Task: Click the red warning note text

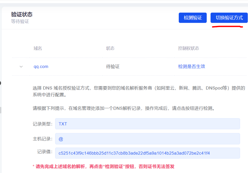Action: pyautogui.click(x=103, y=167)
